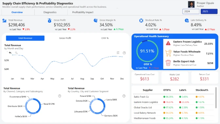220x124 pixels.
Task: Click the HoReCa $63K donut label
Action: coord(21,116)
